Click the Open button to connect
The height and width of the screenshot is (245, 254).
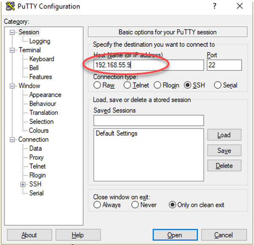point(174,235)
